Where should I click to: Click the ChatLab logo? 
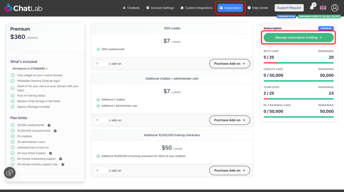tap(23, 8)
